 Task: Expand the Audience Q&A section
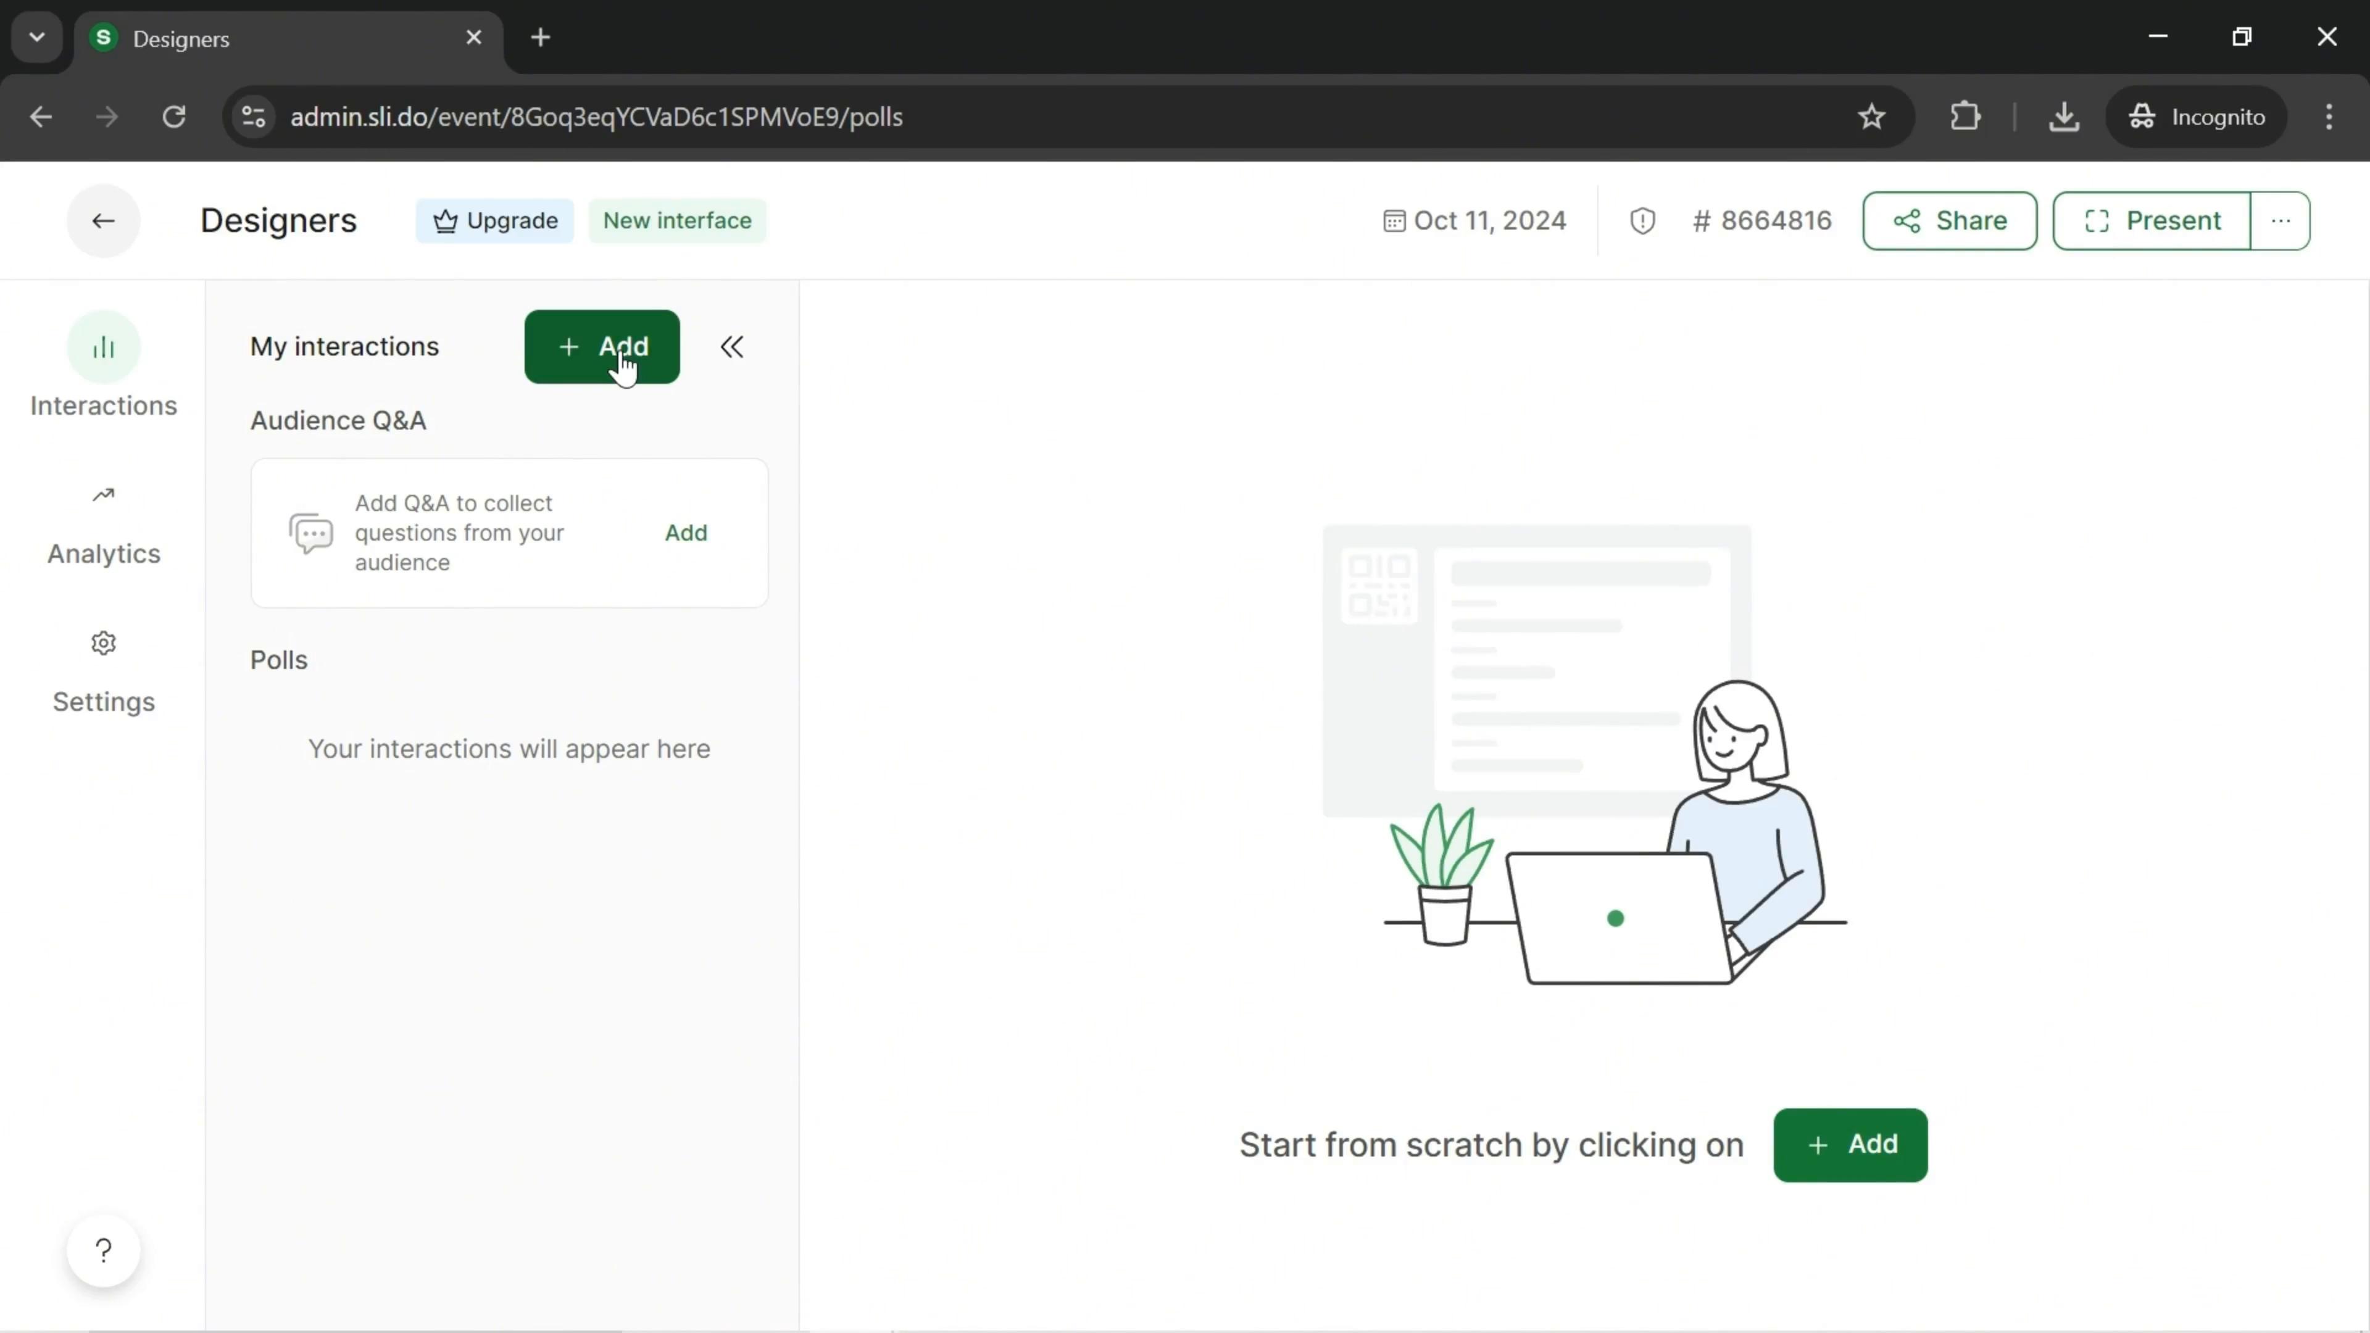[339, 420]
